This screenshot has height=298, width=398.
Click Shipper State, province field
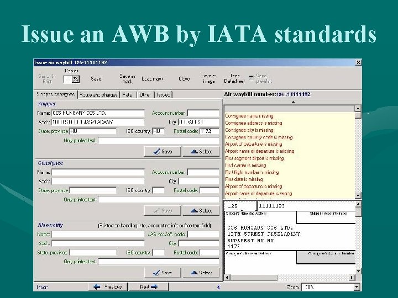93,131
